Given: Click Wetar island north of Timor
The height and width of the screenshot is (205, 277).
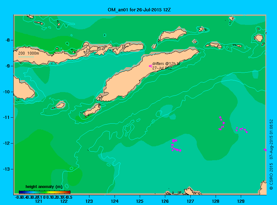Looking at the screenshot, I should pos(172,34).
